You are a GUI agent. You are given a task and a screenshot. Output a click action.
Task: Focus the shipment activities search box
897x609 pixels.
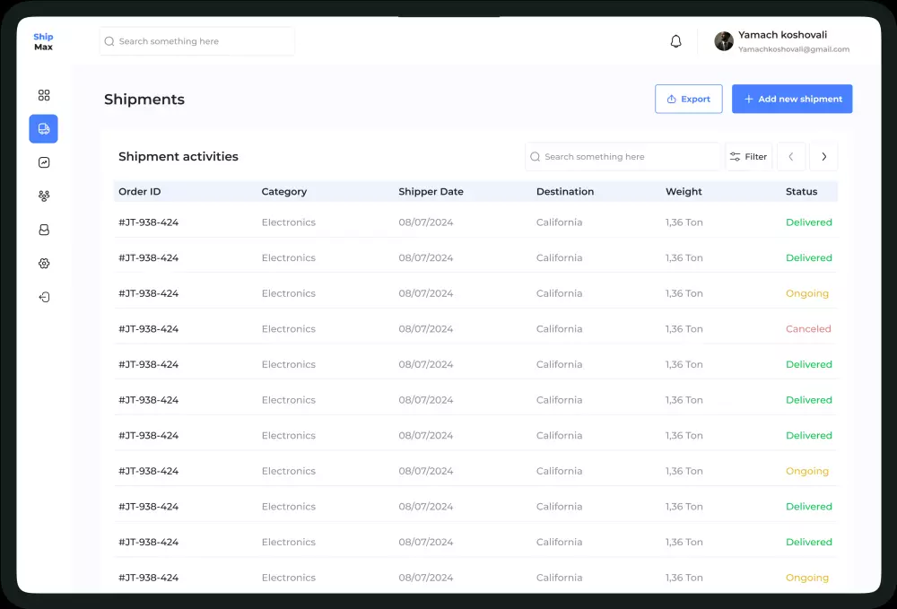pos(623,157)
